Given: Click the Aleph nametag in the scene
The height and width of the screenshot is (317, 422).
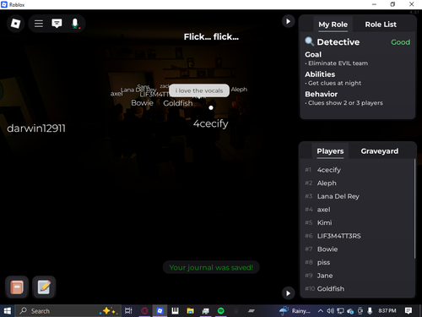Looking at the screenshot, I should coord(239,90).
